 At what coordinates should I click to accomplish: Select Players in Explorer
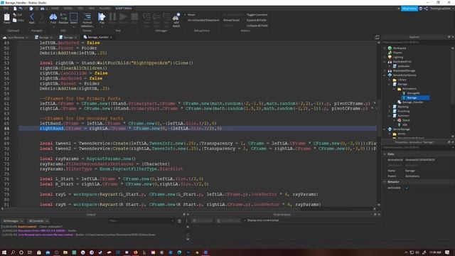pos(395,53)
